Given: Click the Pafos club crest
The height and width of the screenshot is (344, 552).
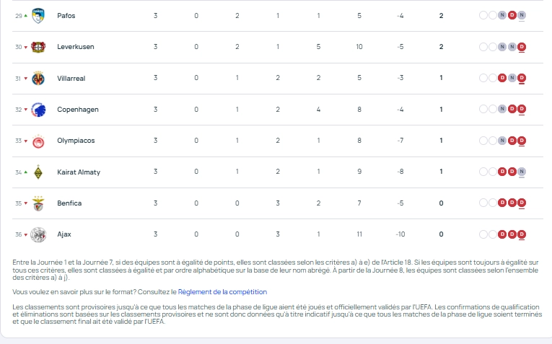Looking at the screenshot, I should click(x=38, y=15).
